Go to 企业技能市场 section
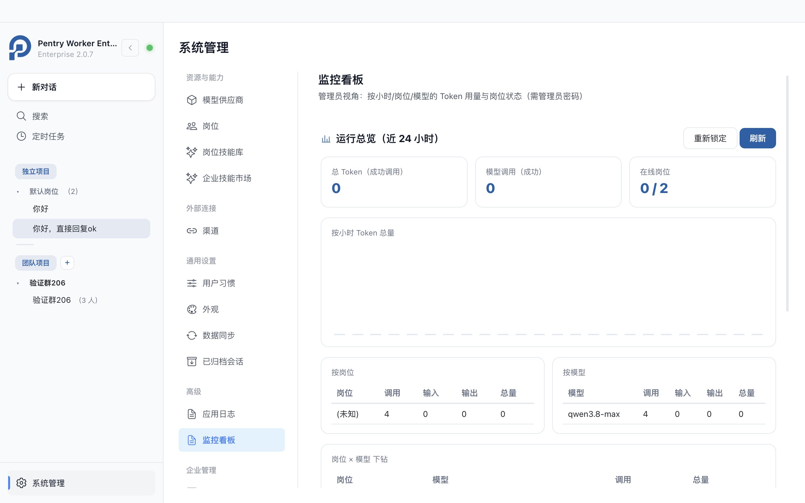The image size is (805, 503). point(231,178)
